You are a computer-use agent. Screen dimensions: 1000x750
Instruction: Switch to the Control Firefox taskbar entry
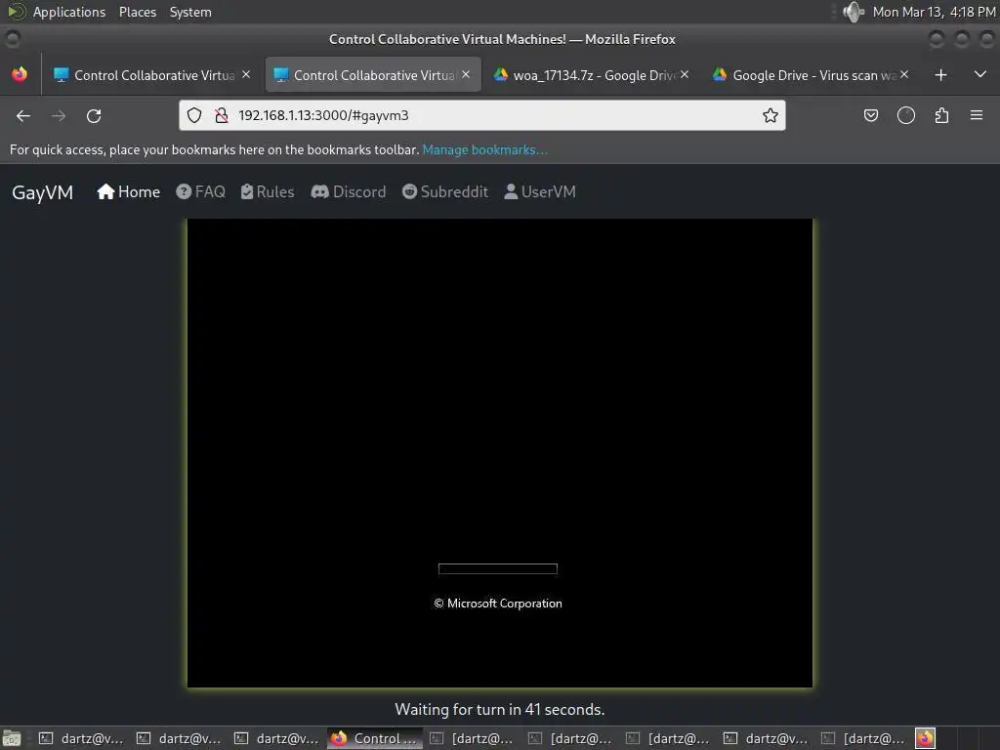[x=375, y=738]
